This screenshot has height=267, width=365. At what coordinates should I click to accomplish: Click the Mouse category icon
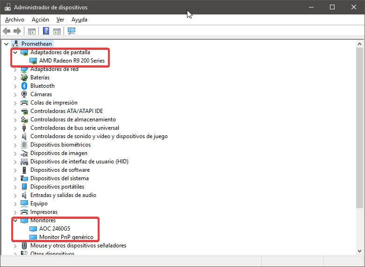click(x=24, y=246)
